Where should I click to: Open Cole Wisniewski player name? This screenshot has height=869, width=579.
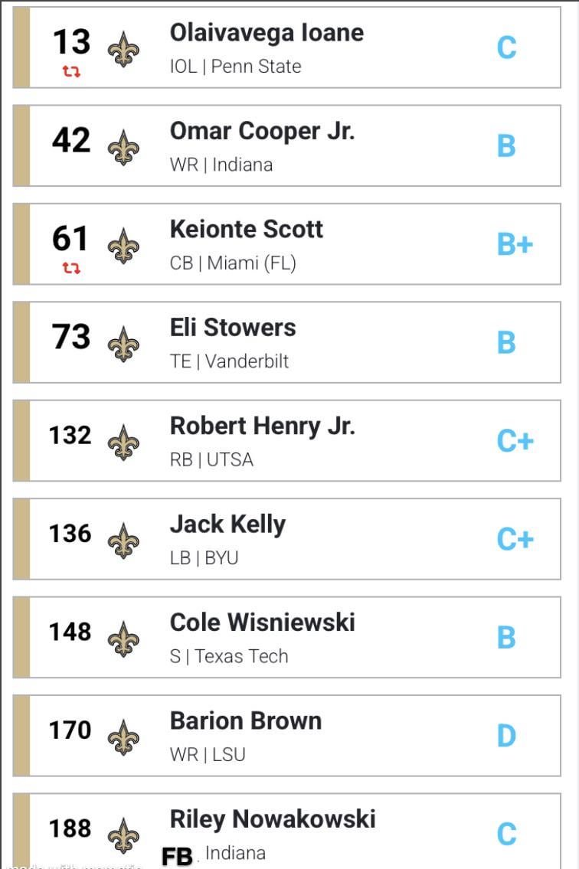pyautogui.click(x=262, y=622)
